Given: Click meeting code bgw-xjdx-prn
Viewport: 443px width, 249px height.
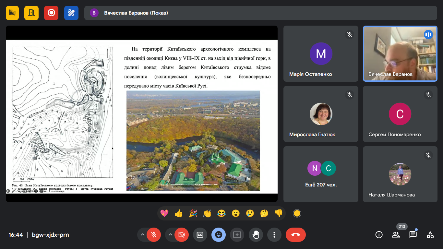Looking at the screenshot, I should point(50,235).
